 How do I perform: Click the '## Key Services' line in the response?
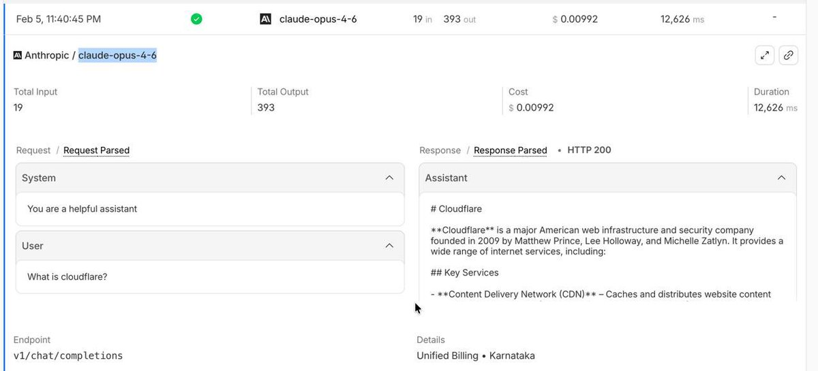tap(465, 272)
